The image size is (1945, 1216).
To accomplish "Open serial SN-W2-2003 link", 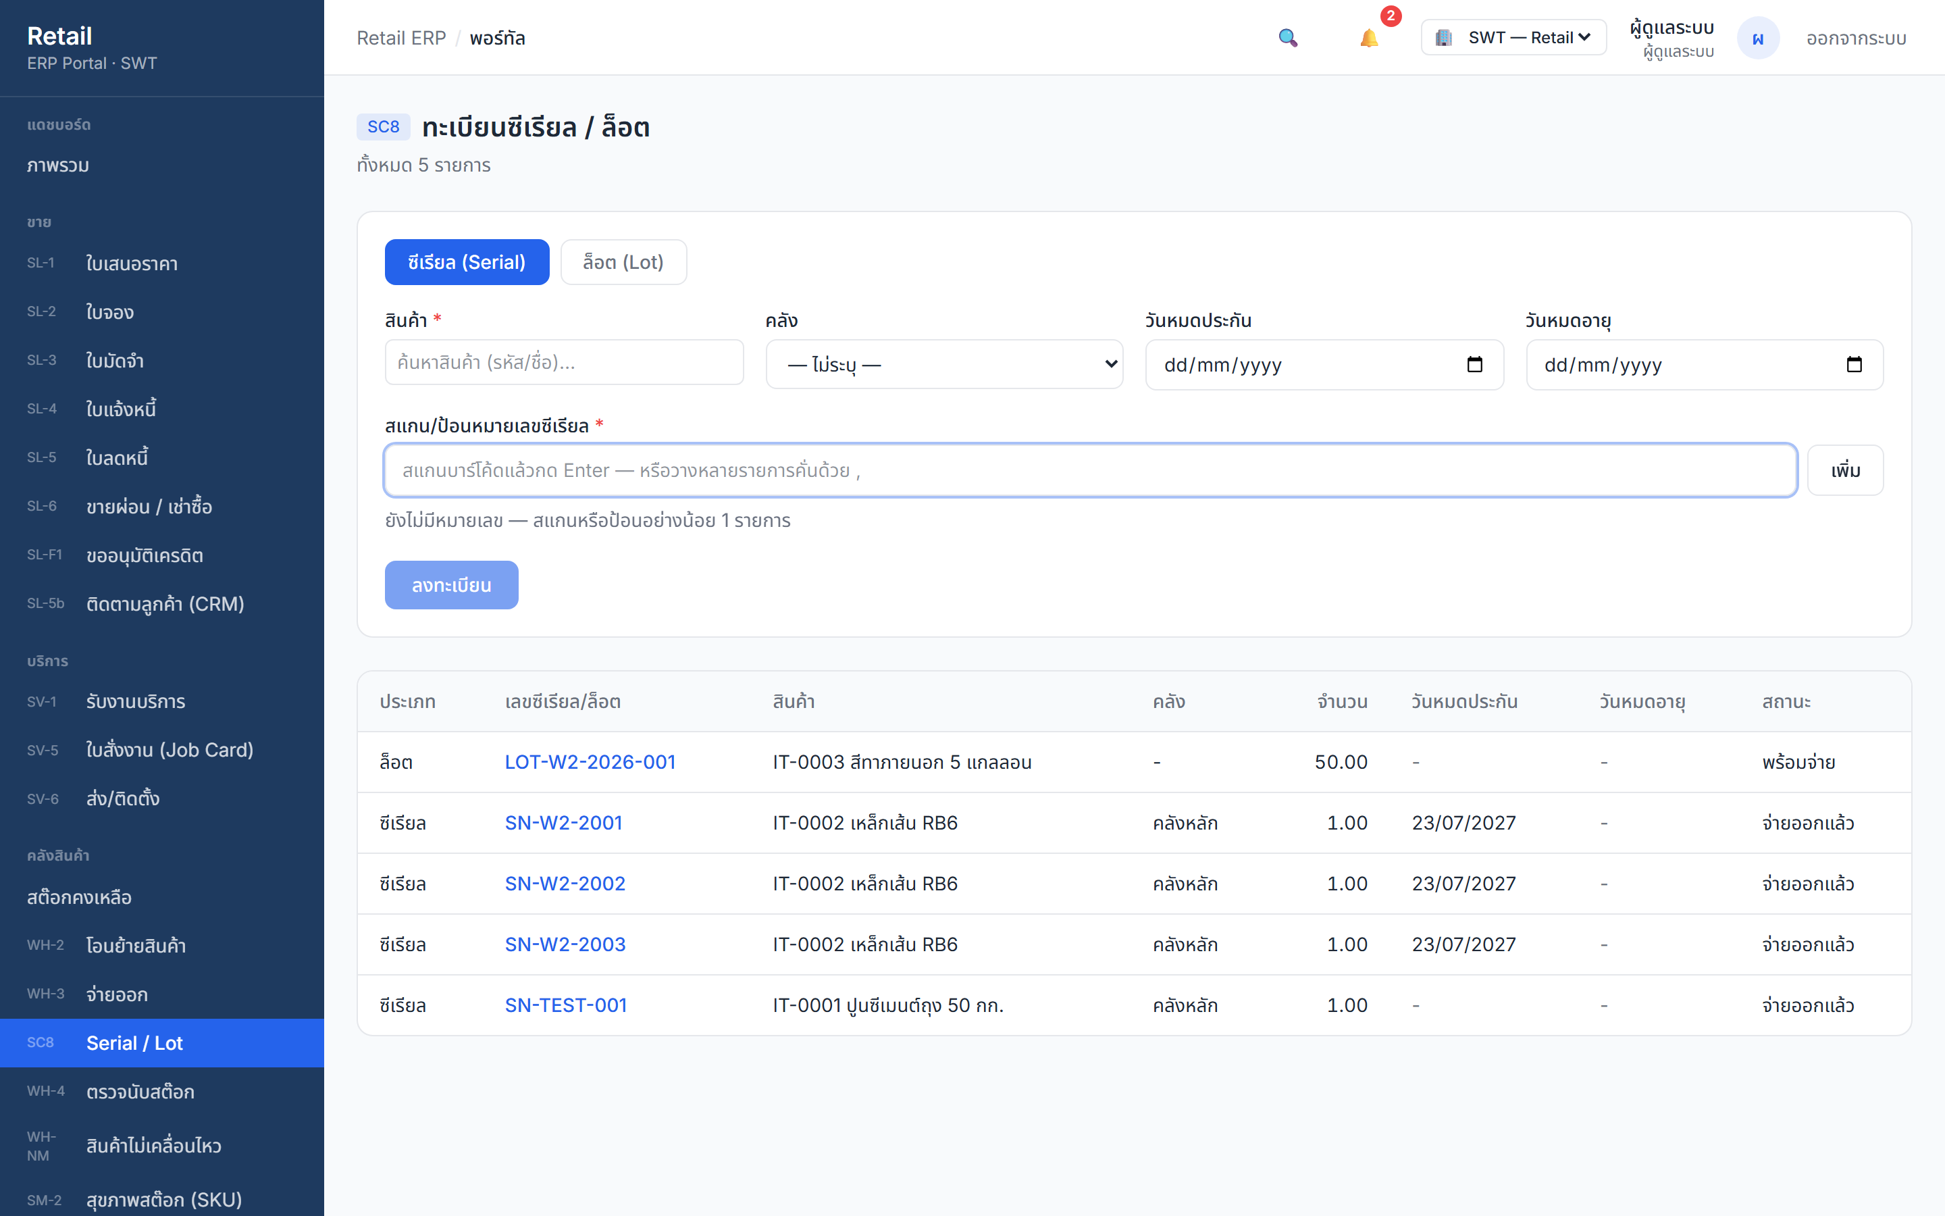I will [565, 944].
